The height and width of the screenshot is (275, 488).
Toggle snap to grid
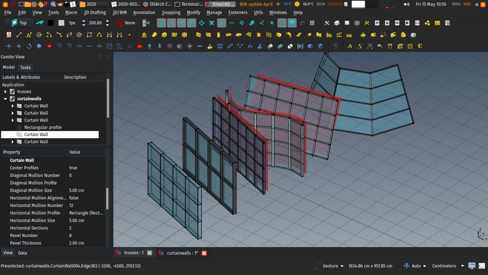(x=282, y=23)
